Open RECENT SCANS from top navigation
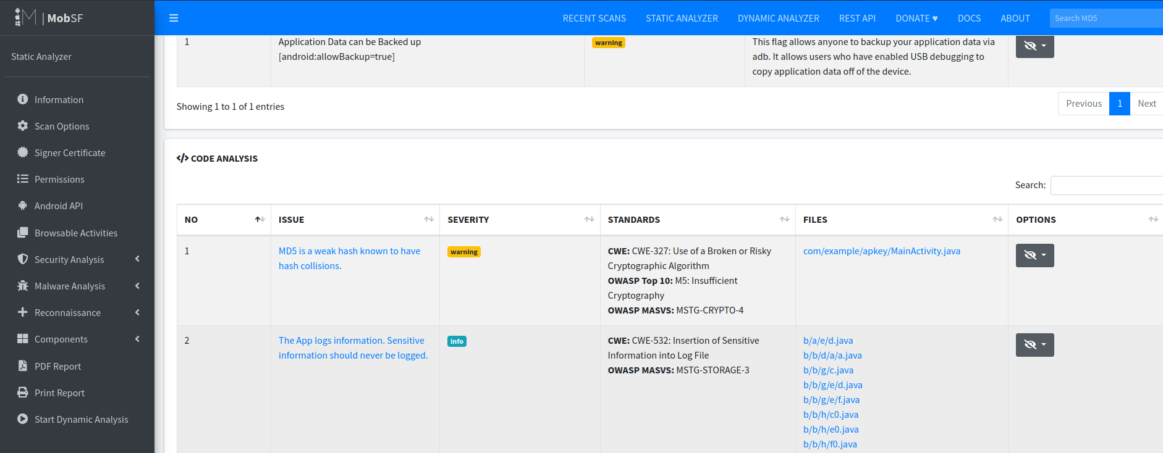Image resolution: width=1163 pixels, height=453 pixels. tap(594, 19)
